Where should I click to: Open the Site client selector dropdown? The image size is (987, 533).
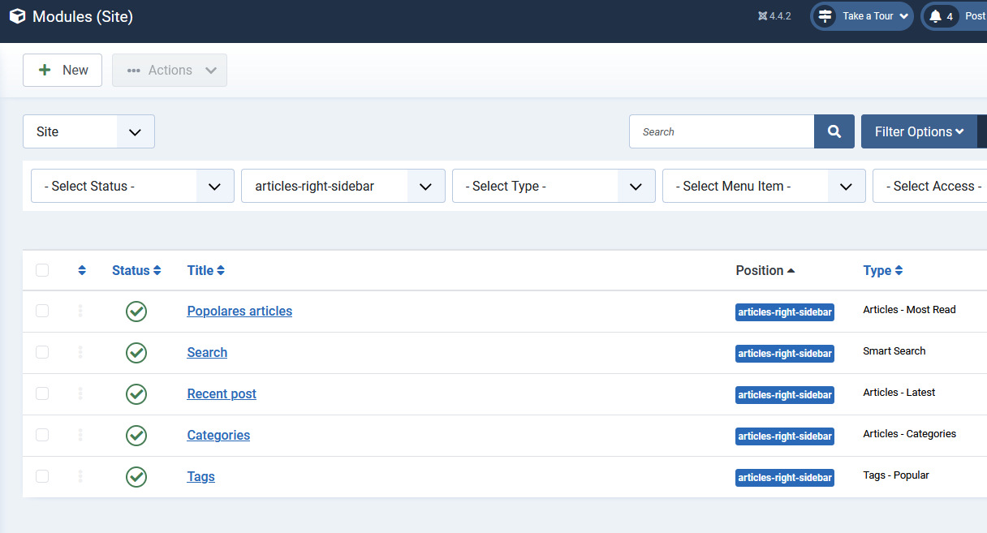pyautogui.click(x=88, y=131)
